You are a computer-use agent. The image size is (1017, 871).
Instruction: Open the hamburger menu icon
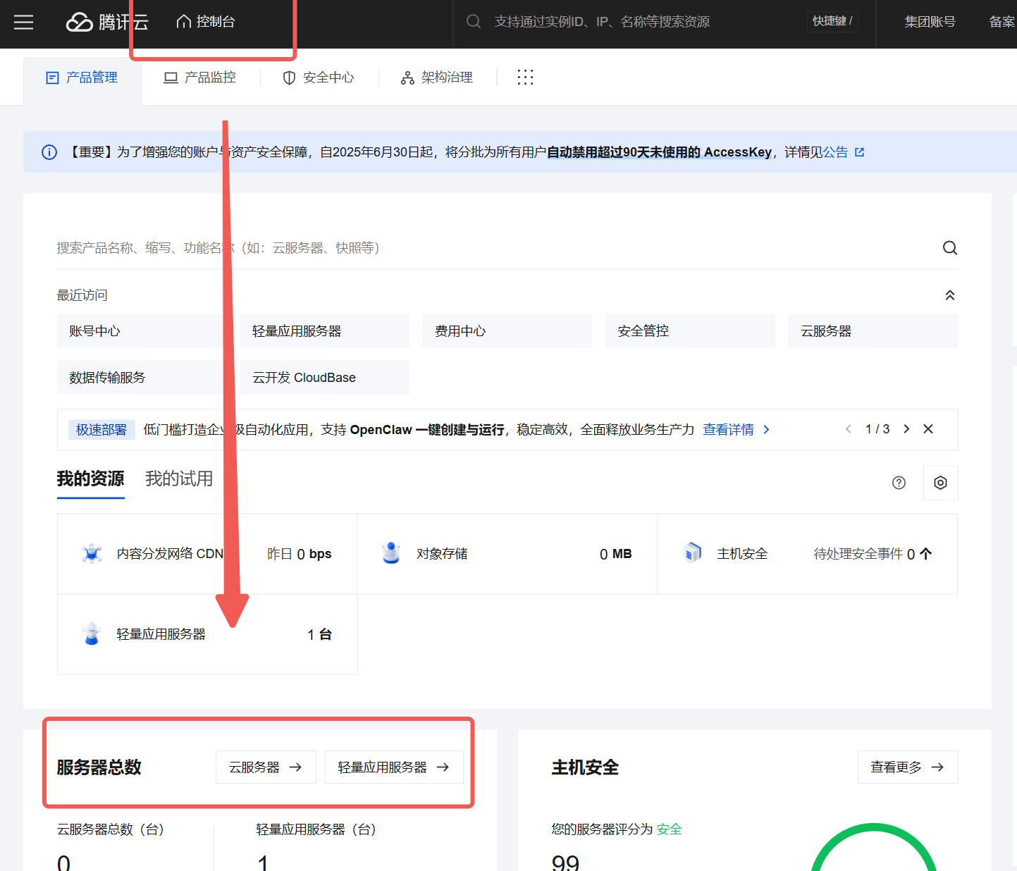click(x=24, y=22)
